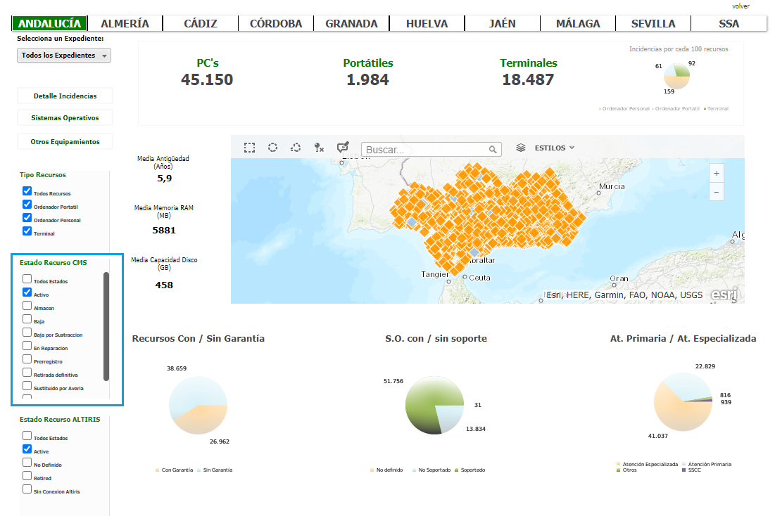The image size is (775, 516).
Task: Click the Terminales count 18.487
Action: [528, 79]
